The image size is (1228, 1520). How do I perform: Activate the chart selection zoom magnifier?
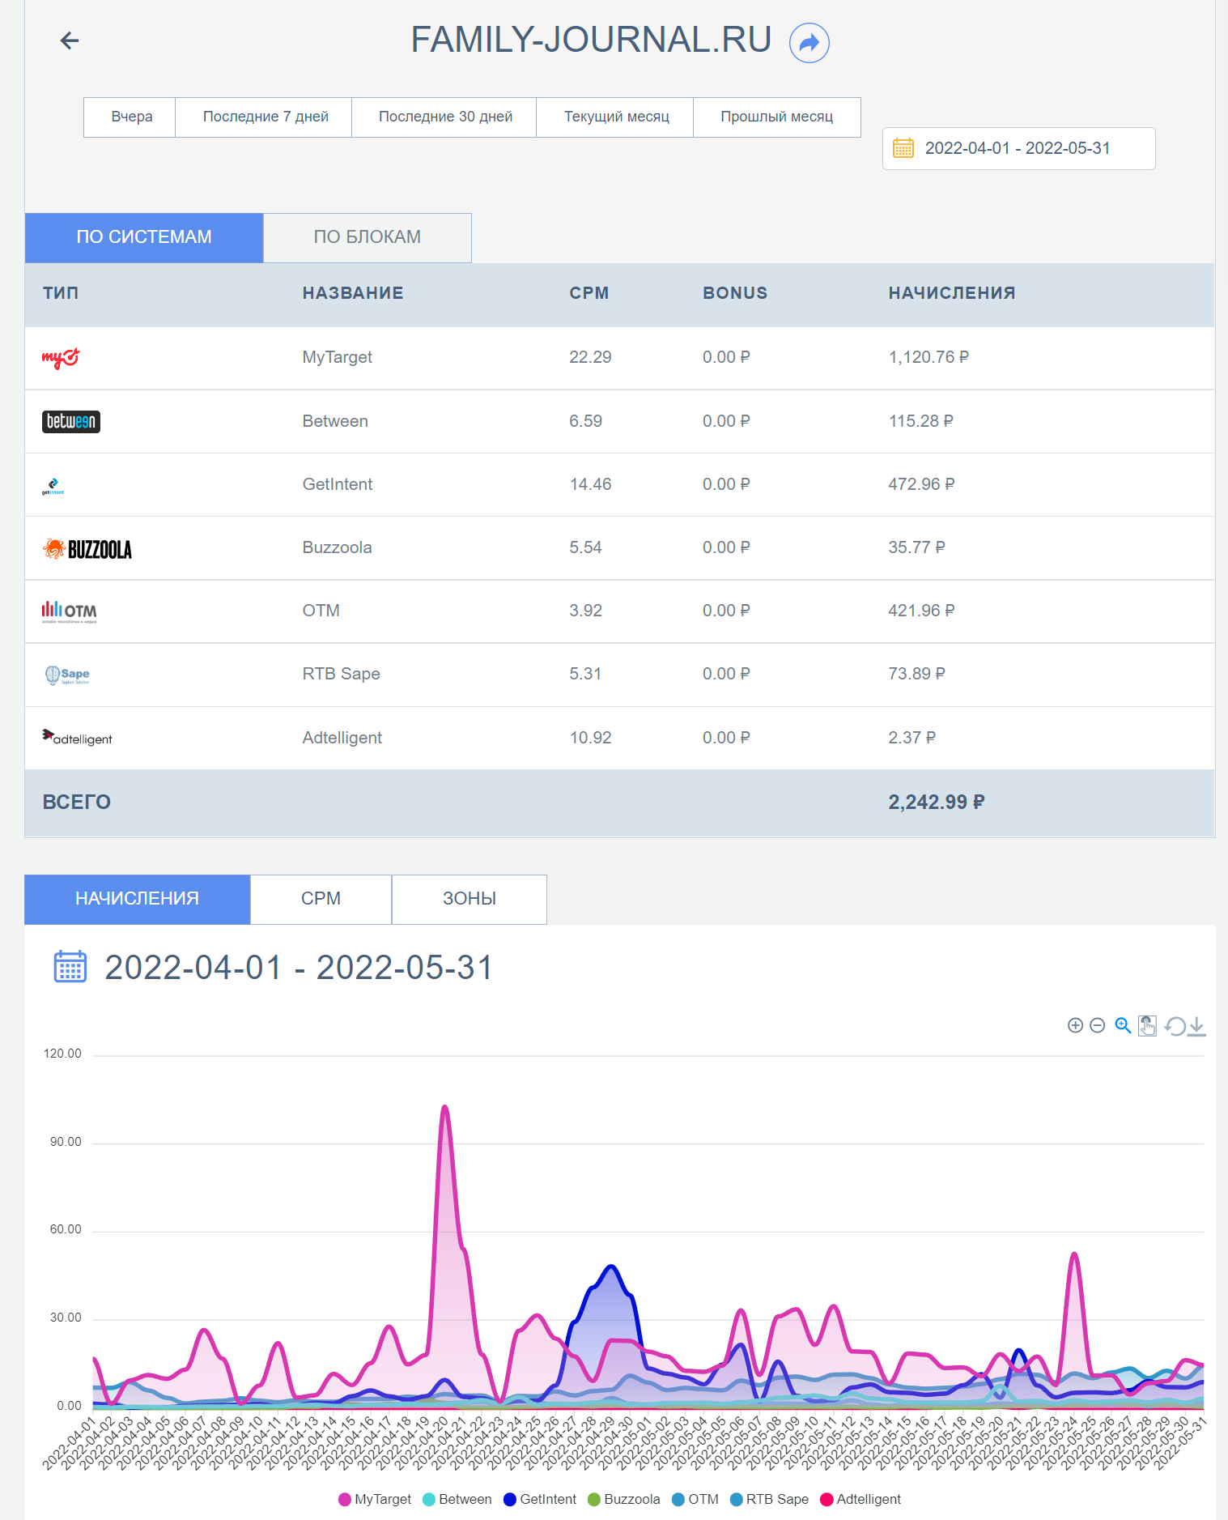pyautogui.click(x=1123, y=1026)
